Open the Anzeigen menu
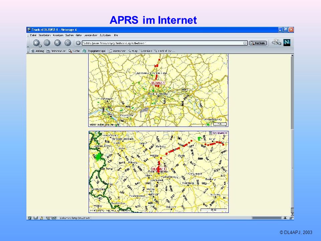The image size is (321, 241). [x=58, y=35]
